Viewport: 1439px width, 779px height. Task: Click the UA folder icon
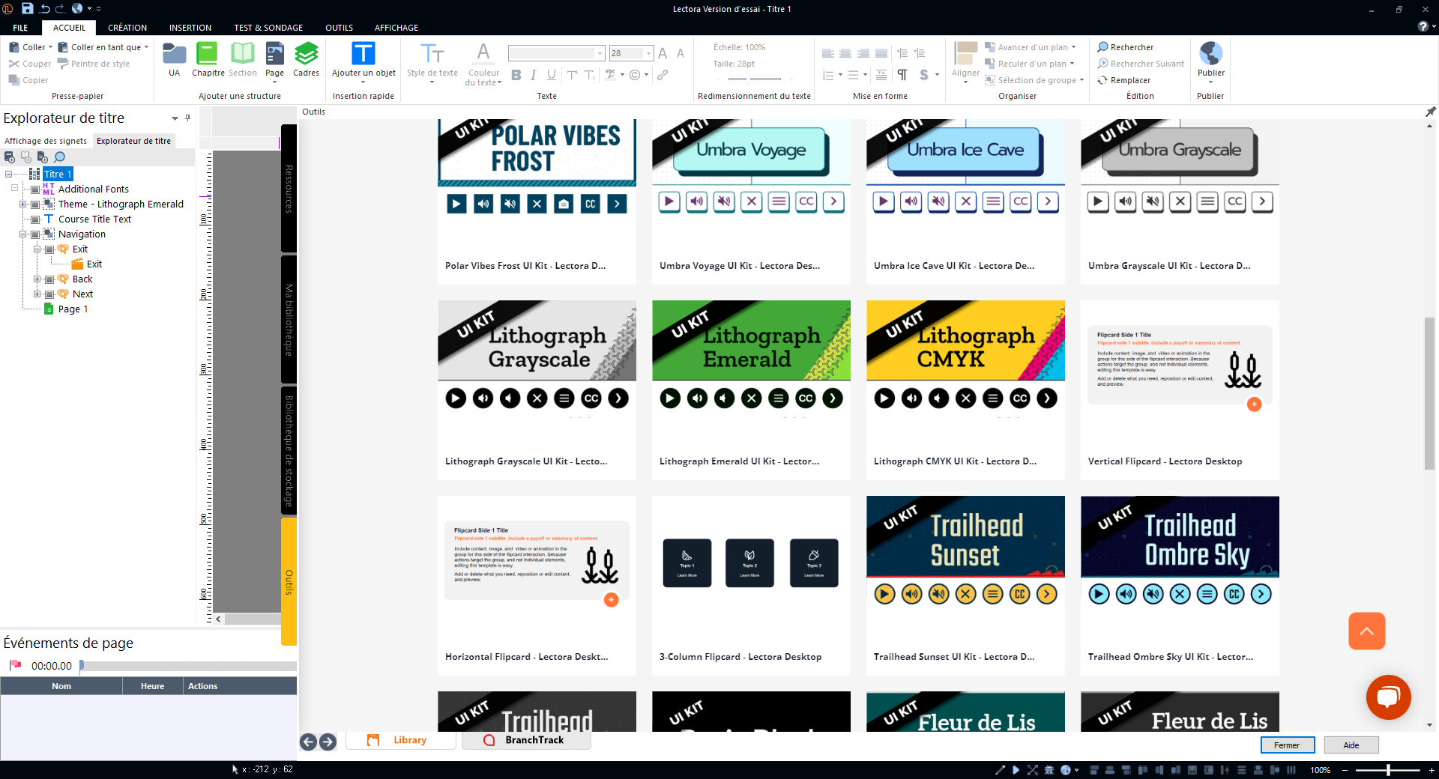pos(174,54)
